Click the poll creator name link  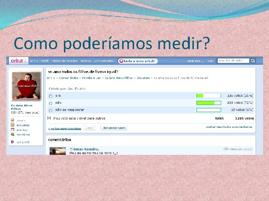[x=77, y=89]
